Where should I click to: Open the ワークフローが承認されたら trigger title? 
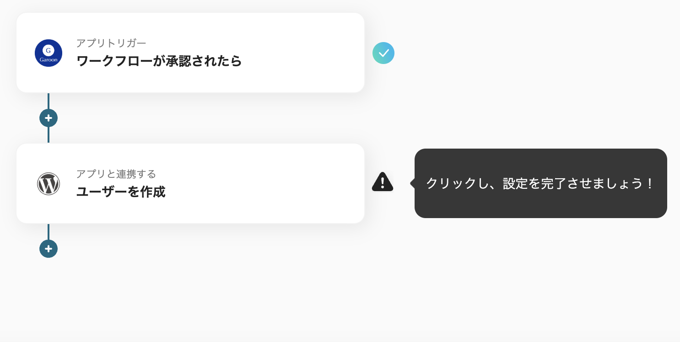[x=159, y=61]
